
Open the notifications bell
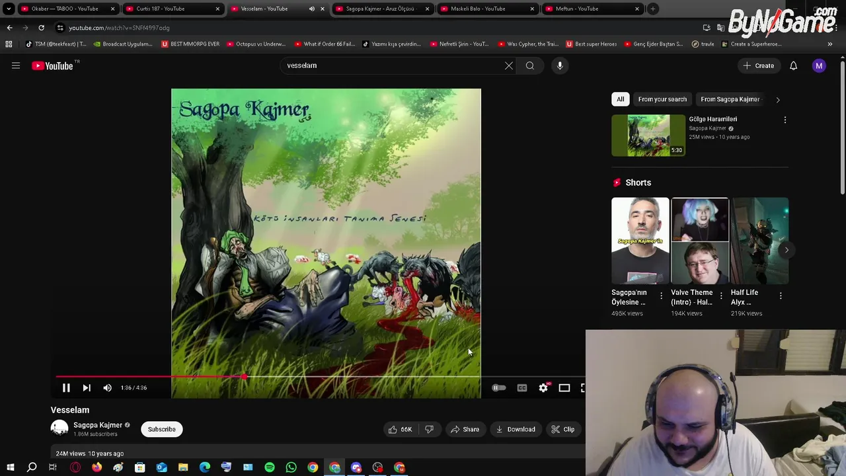click(x=793, y=65)
